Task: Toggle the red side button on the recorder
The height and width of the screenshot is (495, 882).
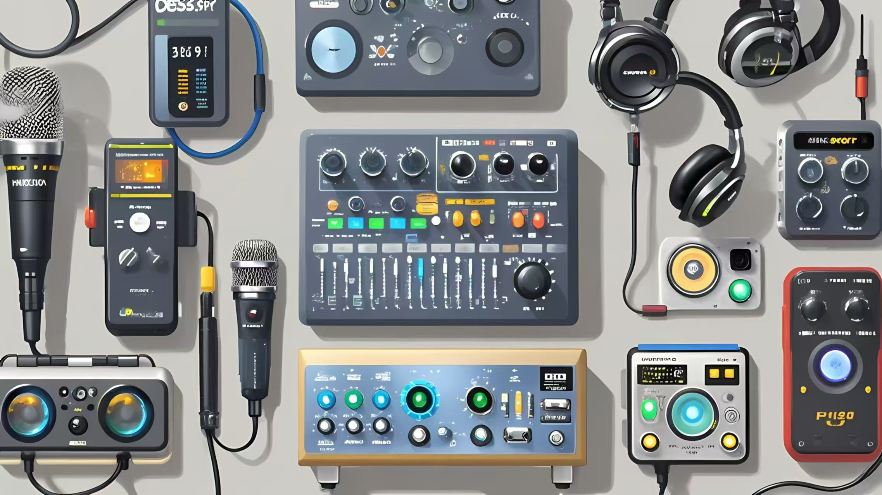Action: [x=90, y=218]
